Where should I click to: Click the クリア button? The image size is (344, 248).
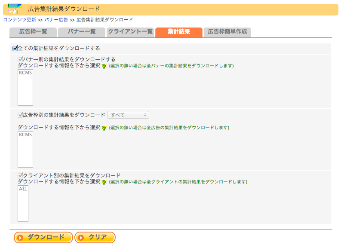95,238
